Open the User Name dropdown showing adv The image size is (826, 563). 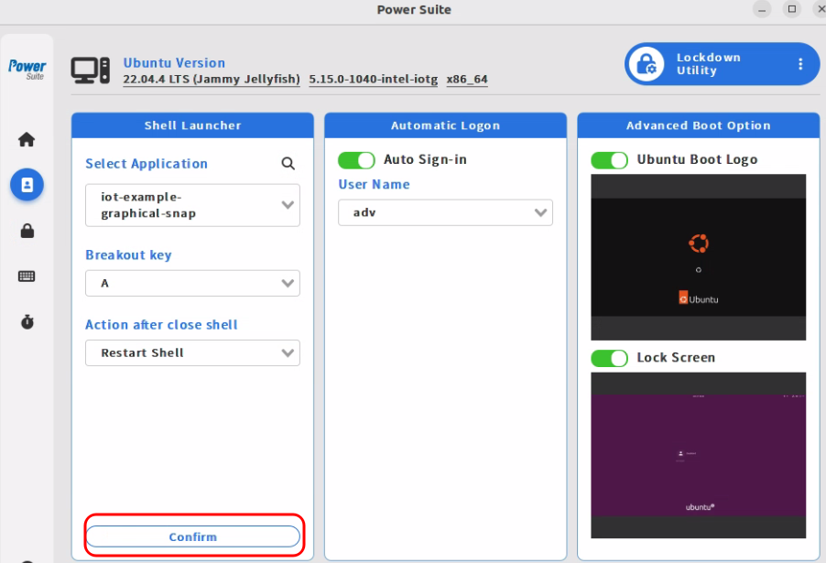(445, 212)
